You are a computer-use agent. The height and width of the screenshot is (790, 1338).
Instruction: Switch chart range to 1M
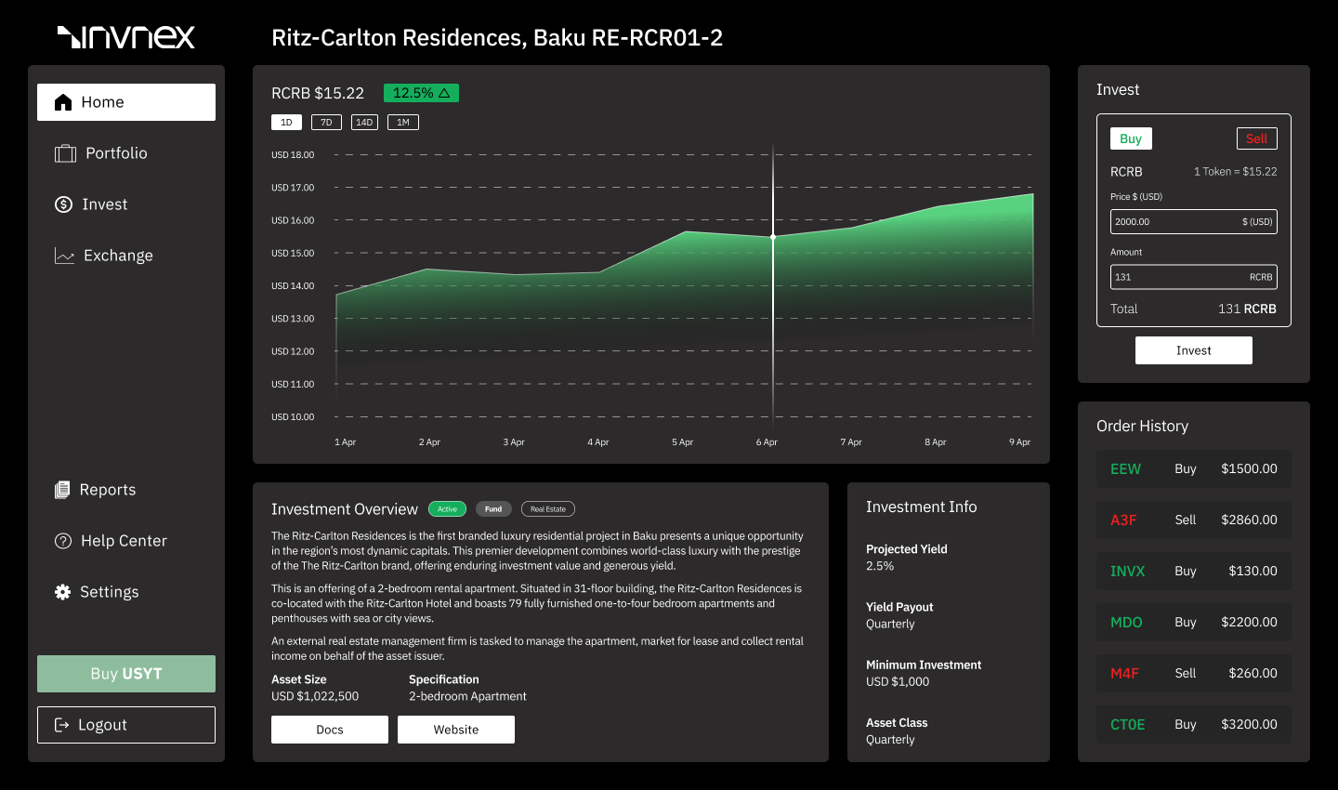403,123
